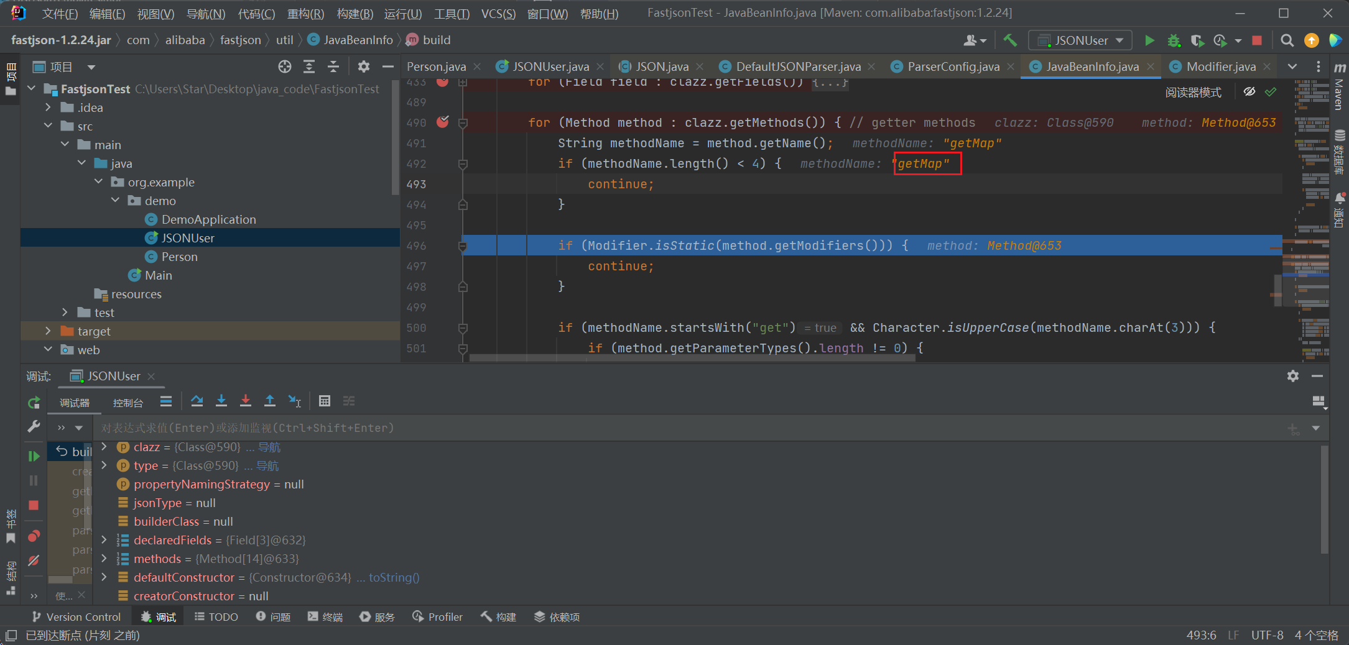Toggle debugger layout settings icon
The width and height of the screenshot is (1349, 645).
tap(1319, 402)
